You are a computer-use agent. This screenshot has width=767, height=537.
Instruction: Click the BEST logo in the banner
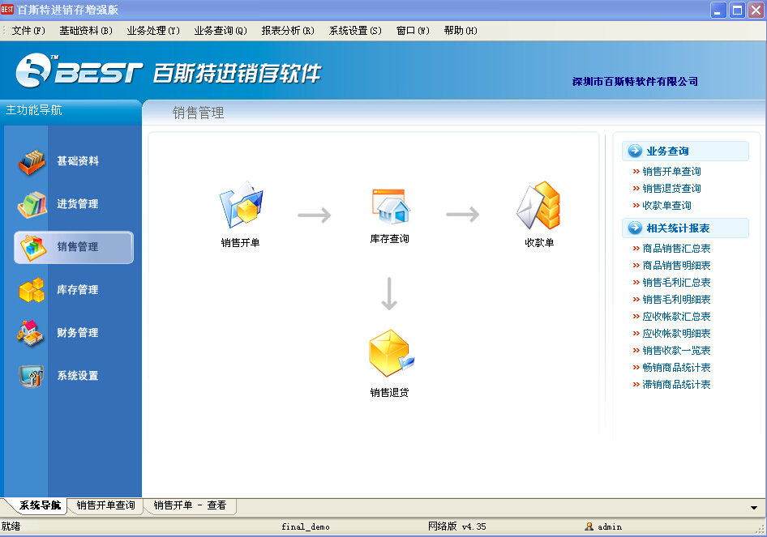79,71
